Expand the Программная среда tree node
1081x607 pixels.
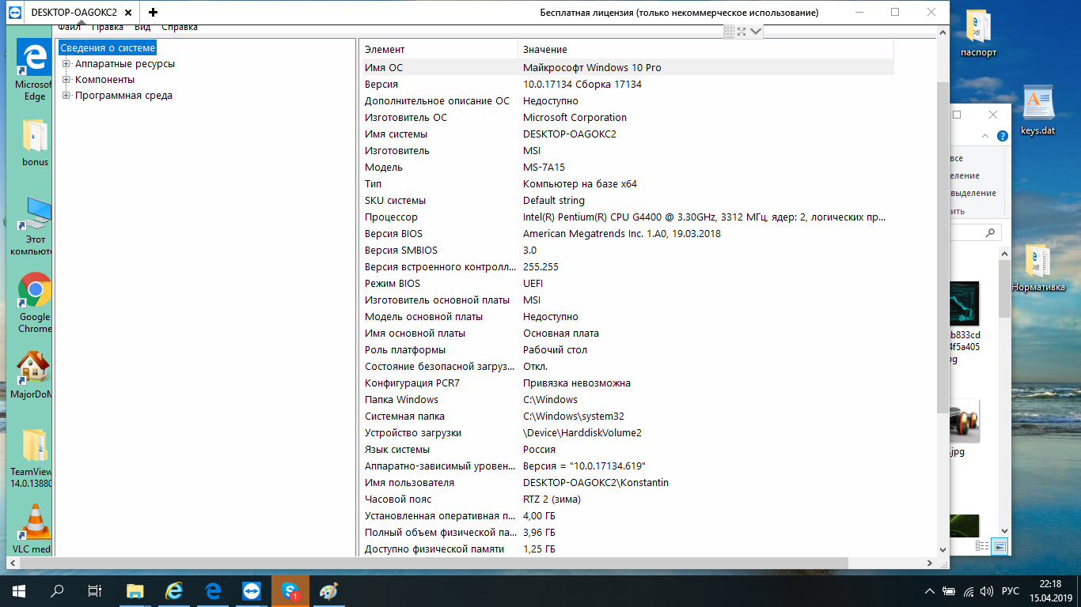[x=66, y=96]
